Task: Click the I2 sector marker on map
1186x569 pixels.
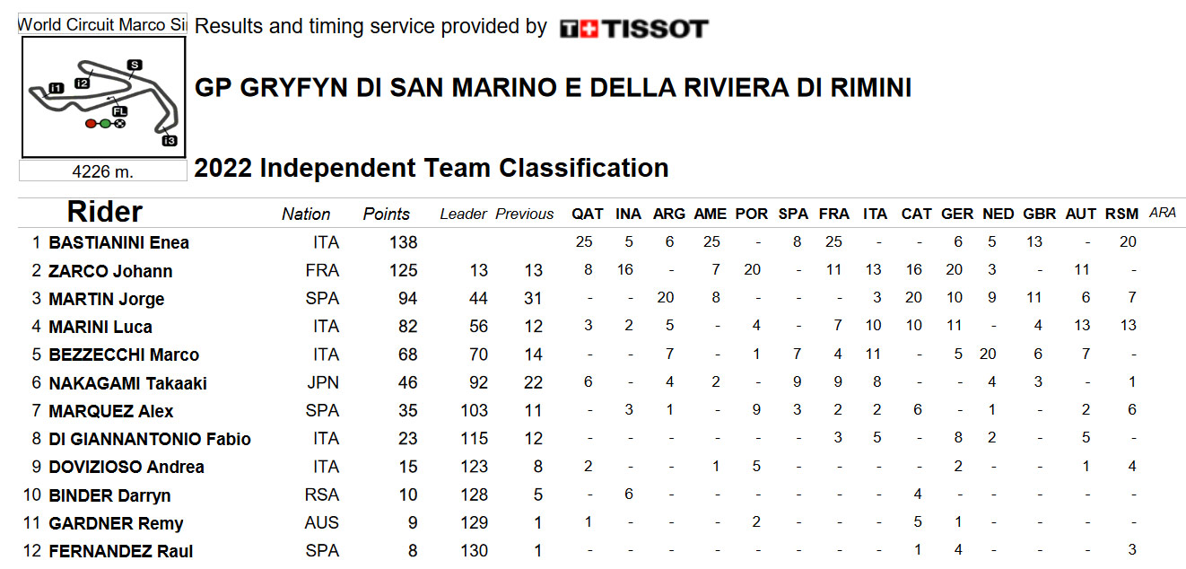Action: pos(83,83)
